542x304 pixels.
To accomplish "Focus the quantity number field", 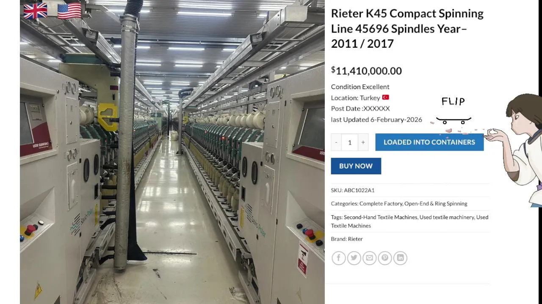I will 350,142.
